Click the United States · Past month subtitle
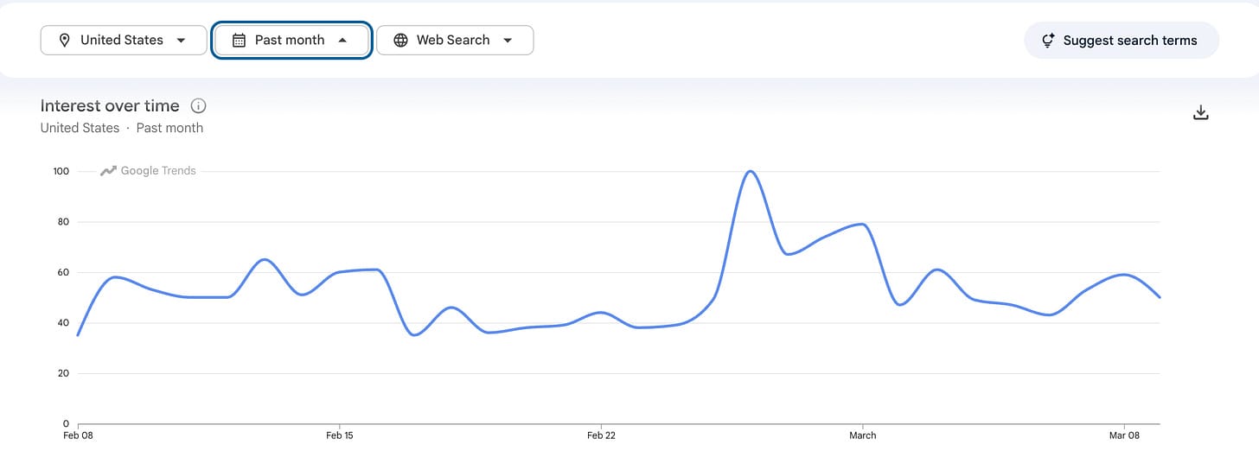The height and width of the screenshot is (476, 1259). [122, 128]
